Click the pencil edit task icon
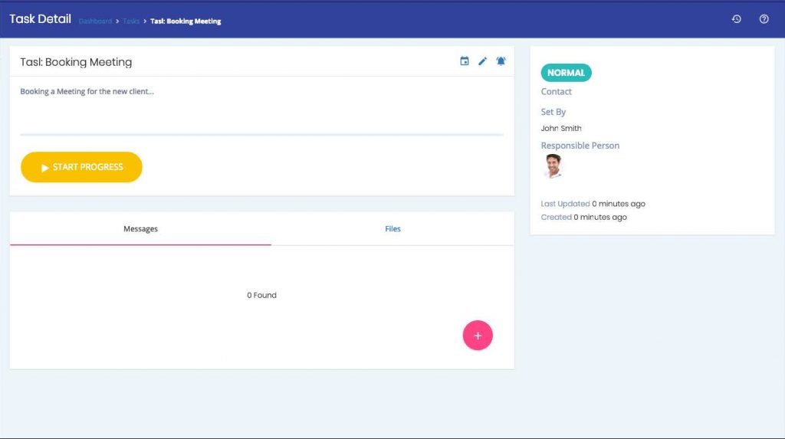 (482, 61)
